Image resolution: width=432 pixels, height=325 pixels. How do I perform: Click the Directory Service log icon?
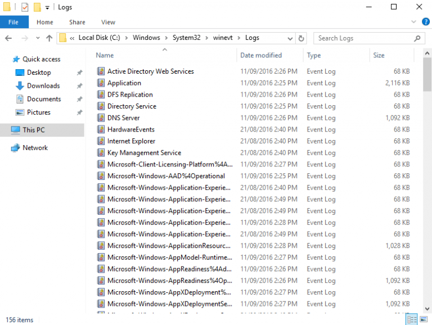pos(101,106)
